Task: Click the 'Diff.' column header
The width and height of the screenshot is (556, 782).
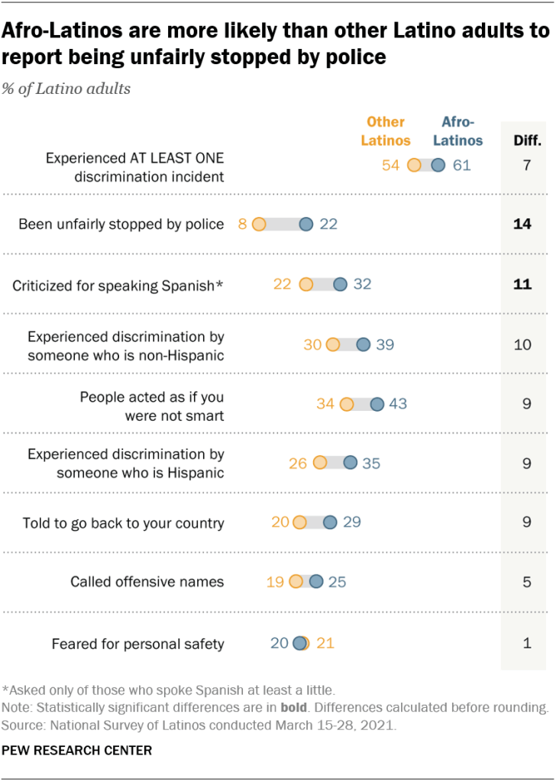Action: coord(526,141)
